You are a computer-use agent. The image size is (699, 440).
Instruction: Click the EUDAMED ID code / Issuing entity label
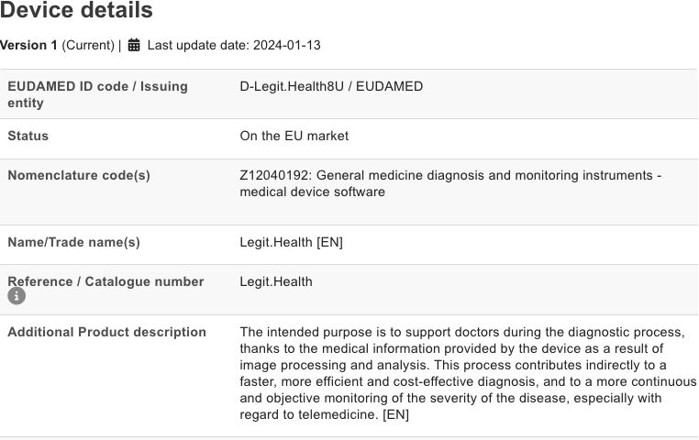tap(97, 94)
